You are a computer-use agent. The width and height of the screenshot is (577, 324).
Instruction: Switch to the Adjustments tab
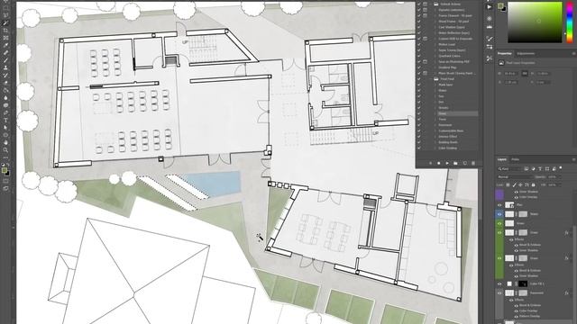click(526, 54)
